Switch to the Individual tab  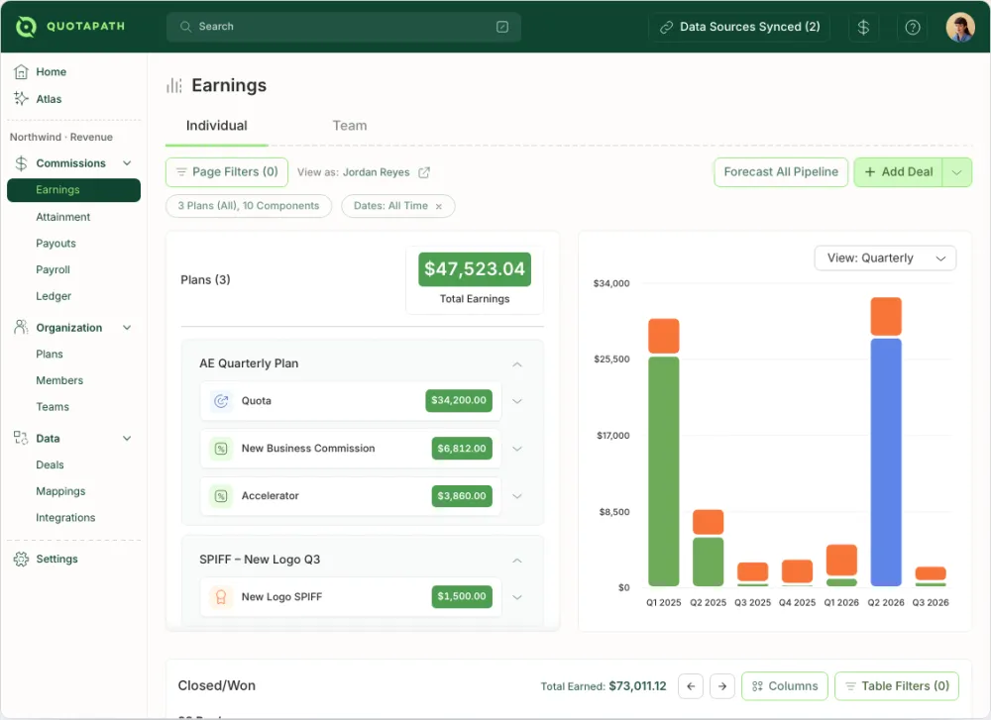[217, 126]
